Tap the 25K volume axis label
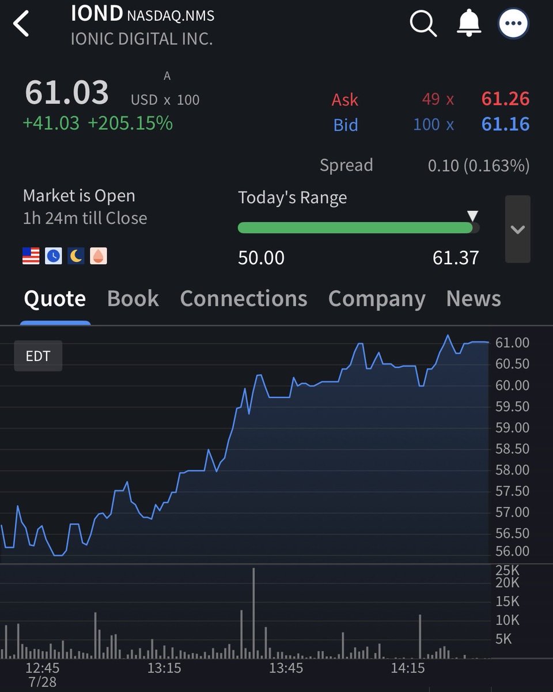The image size is (553, 692). point(507,571)
